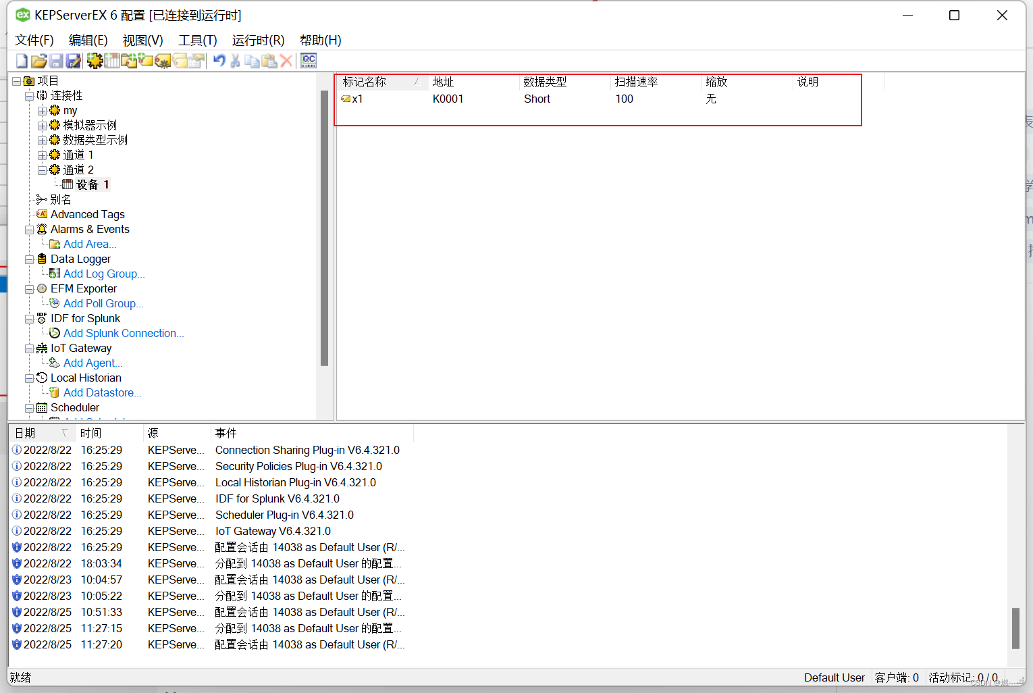Image resolution: width=1033 pixels, height=693 pixels.
Task: Collapse the 通道 2 node
Action: pos(42,170)
